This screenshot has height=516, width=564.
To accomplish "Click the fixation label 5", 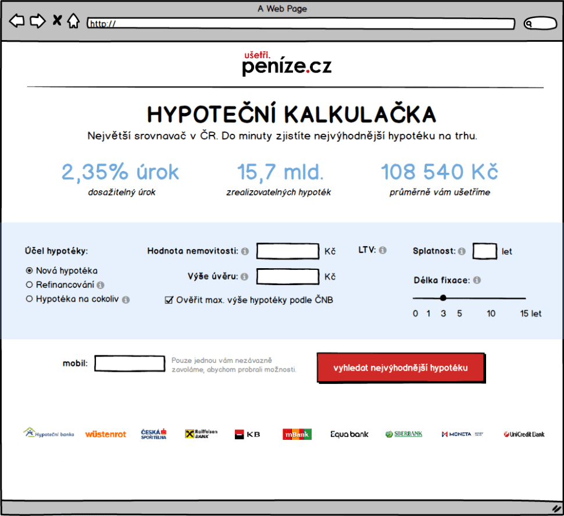I will tap(460, 314).
